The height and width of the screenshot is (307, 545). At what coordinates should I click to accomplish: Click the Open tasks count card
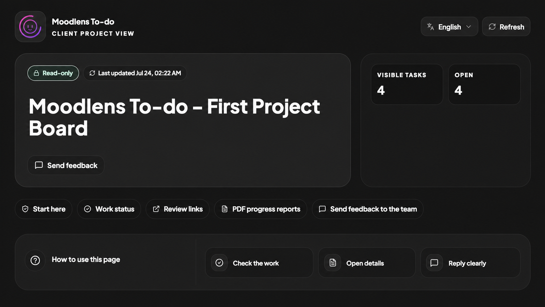point(484,84)
